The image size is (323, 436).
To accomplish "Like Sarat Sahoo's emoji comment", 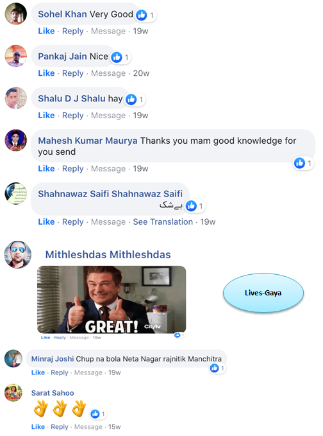I will click(38, 426).
